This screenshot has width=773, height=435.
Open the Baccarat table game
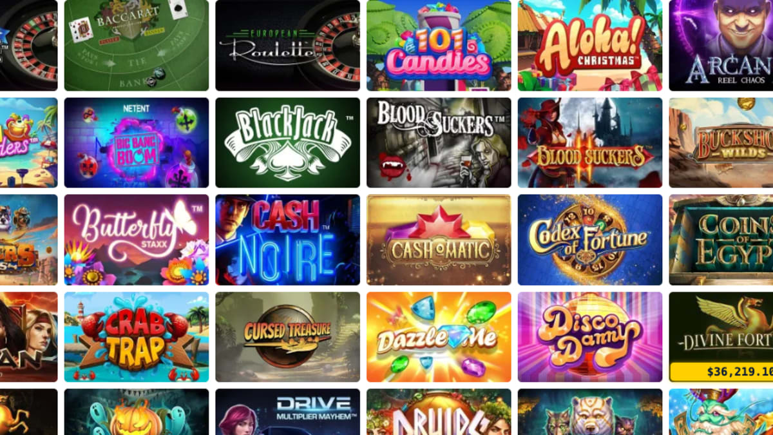[x=137, y=45]
